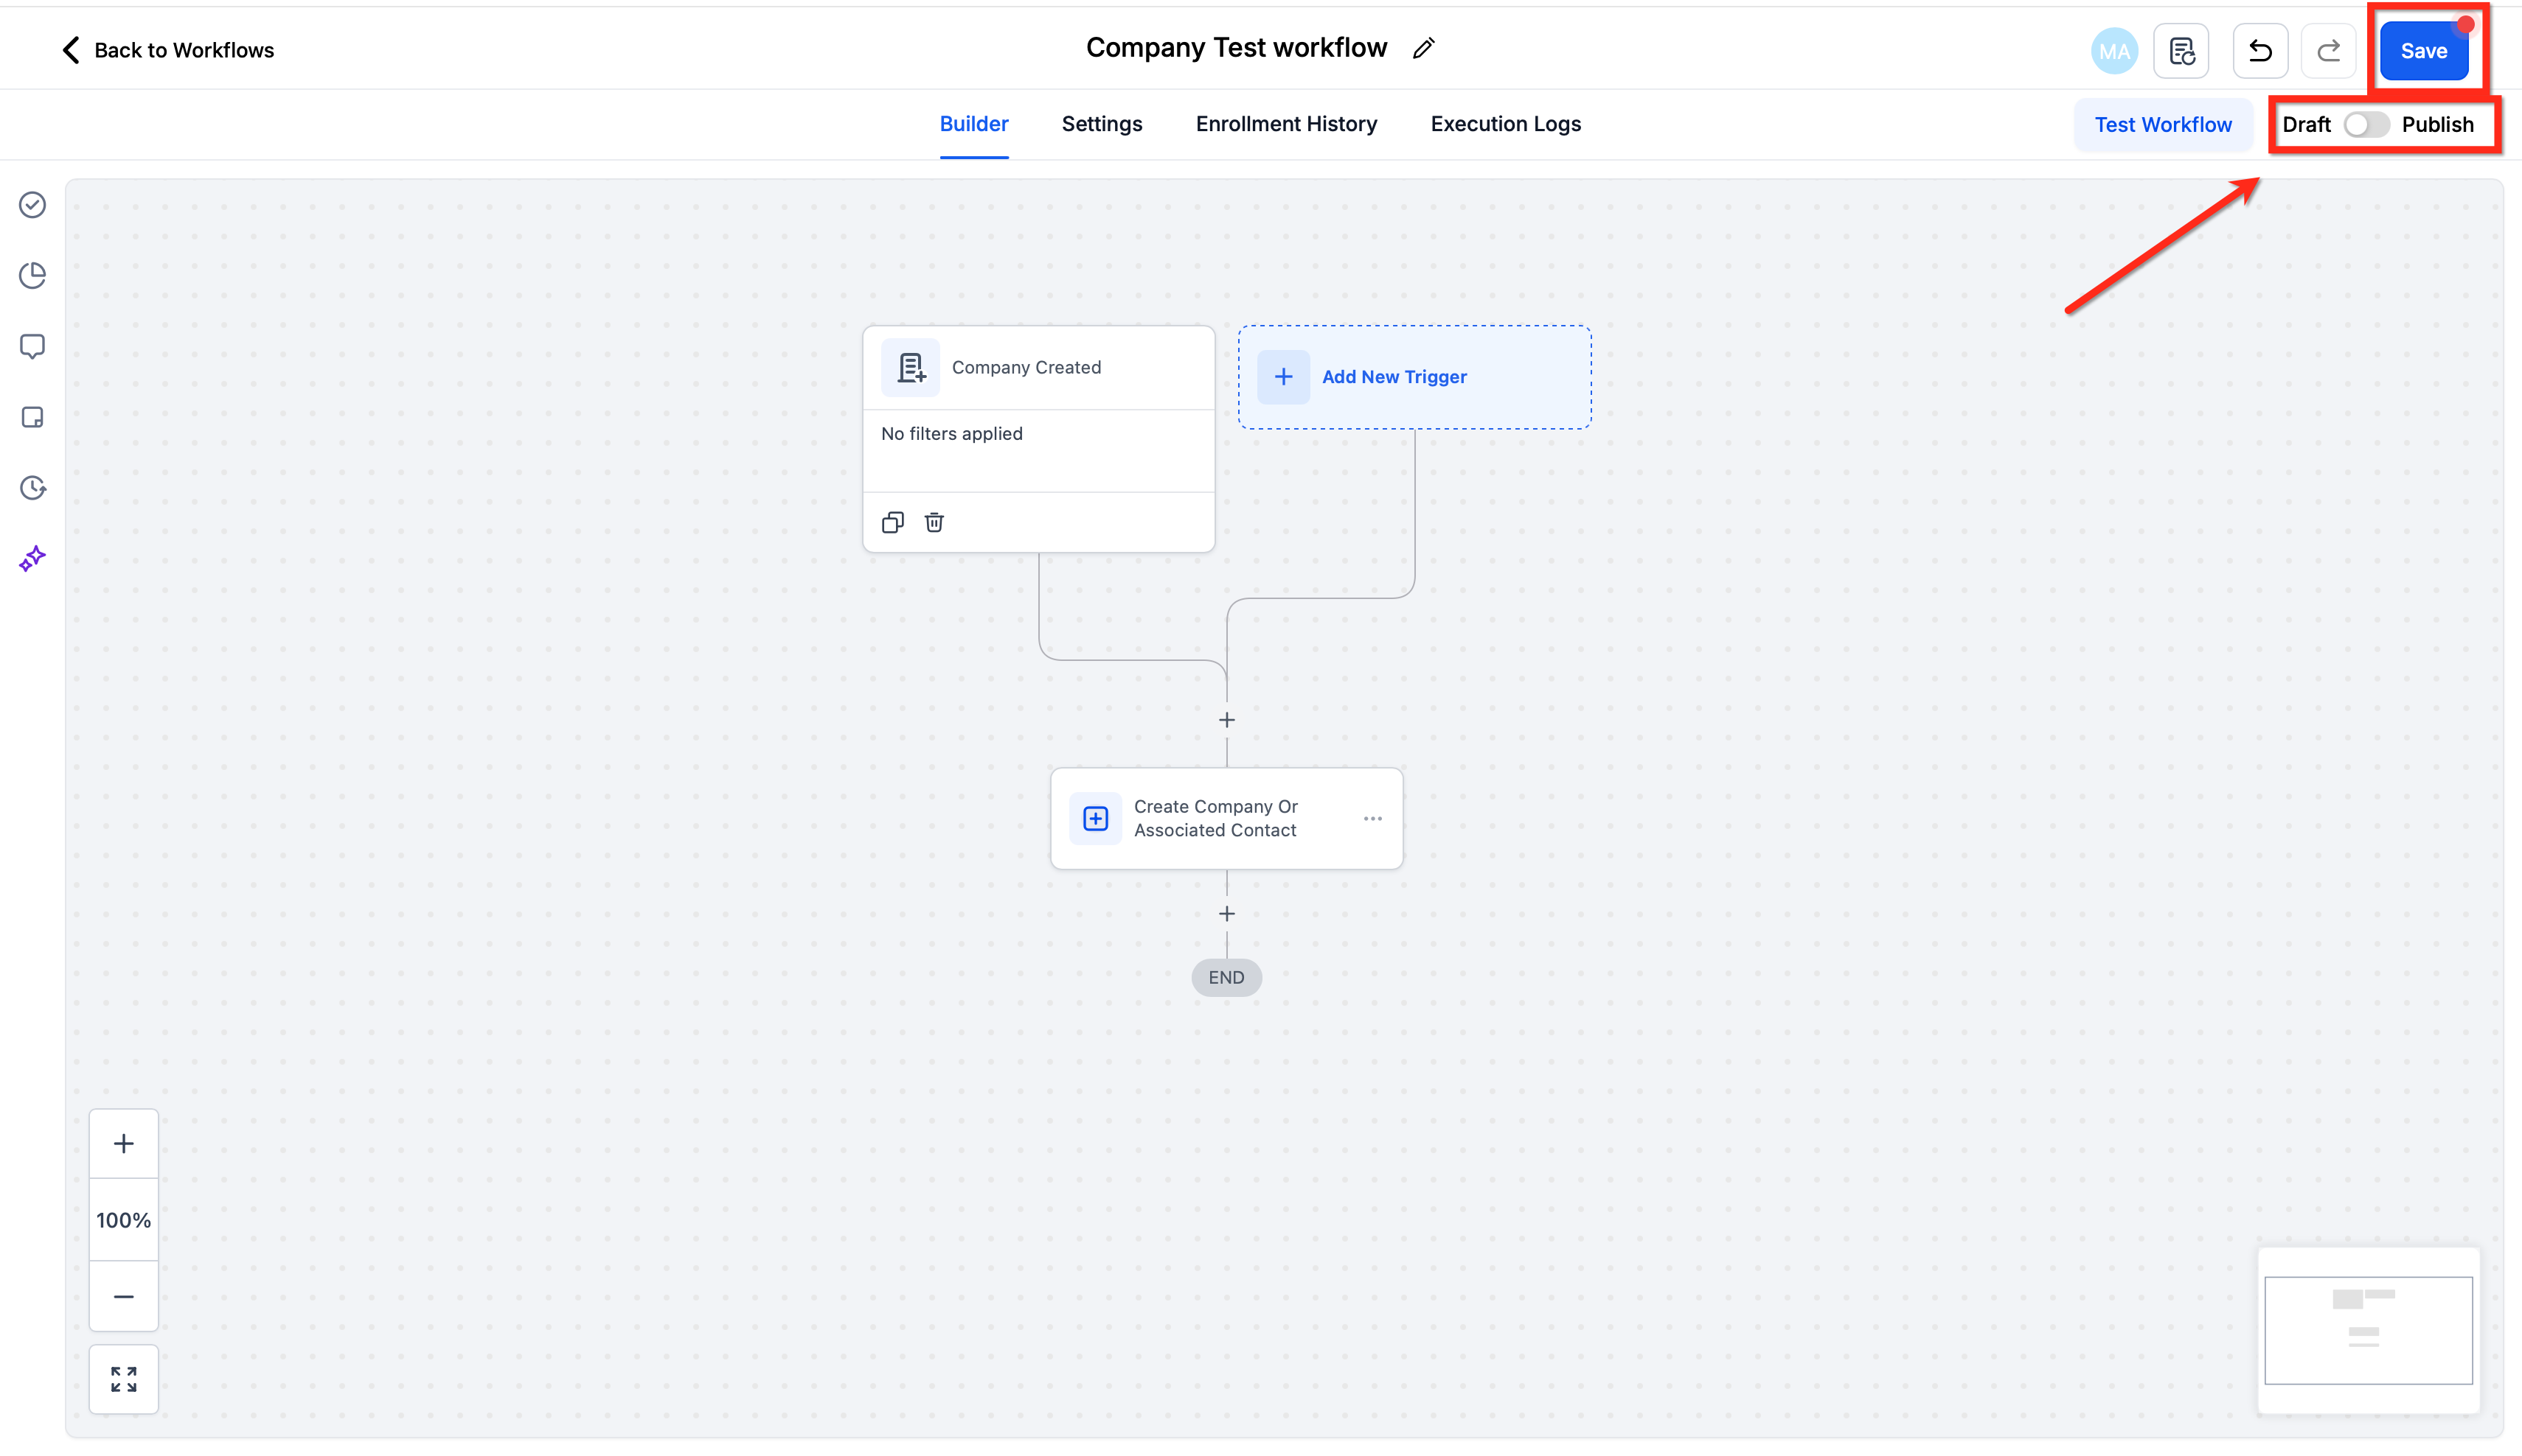The height and width of the screenshot is (1456, 2522).
Task: Add a step before the END node
Action: click(1226, 913)
